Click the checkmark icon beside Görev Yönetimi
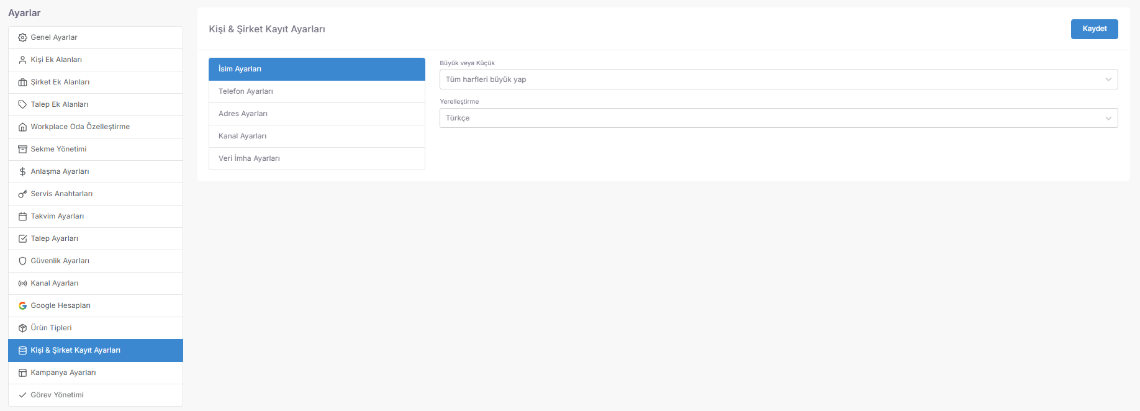1140x411 pixels. coord(22,395)
